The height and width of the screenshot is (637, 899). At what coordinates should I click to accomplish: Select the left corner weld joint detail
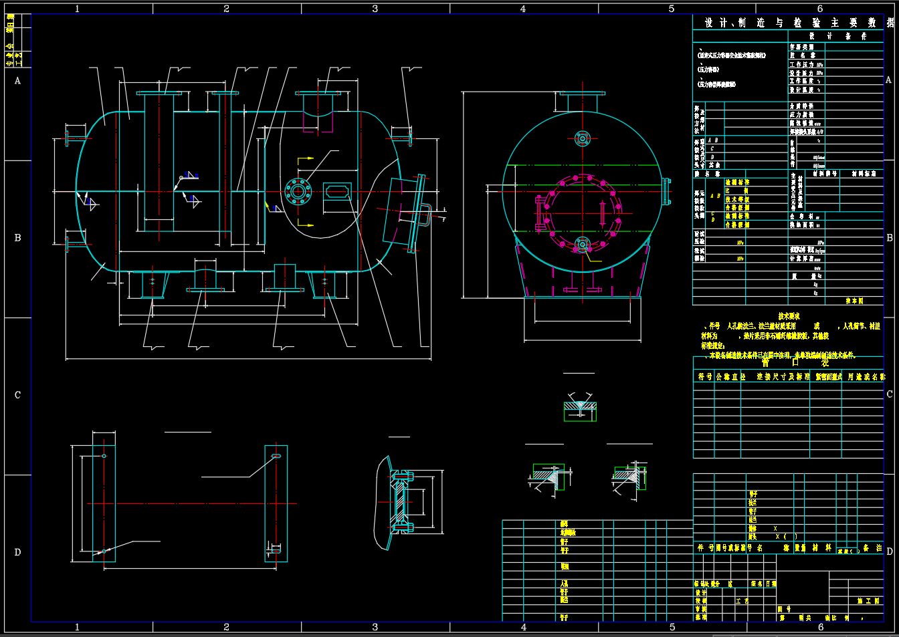pos(549,477)
